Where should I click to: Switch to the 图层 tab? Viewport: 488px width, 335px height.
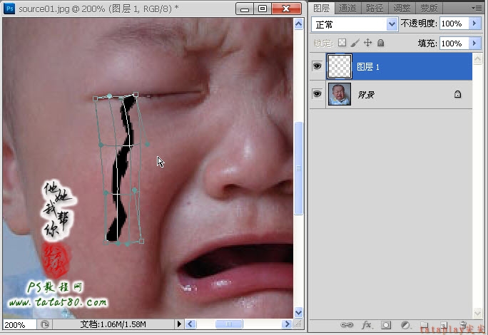point(322,8)
